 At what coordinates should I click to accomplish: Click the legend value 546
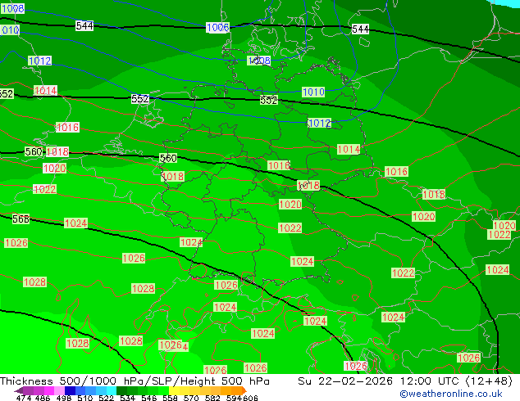[x=148, y=398]
